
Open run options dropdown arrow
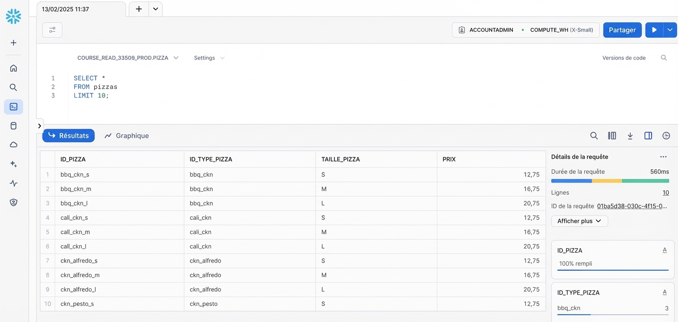(x=670, y=30)
